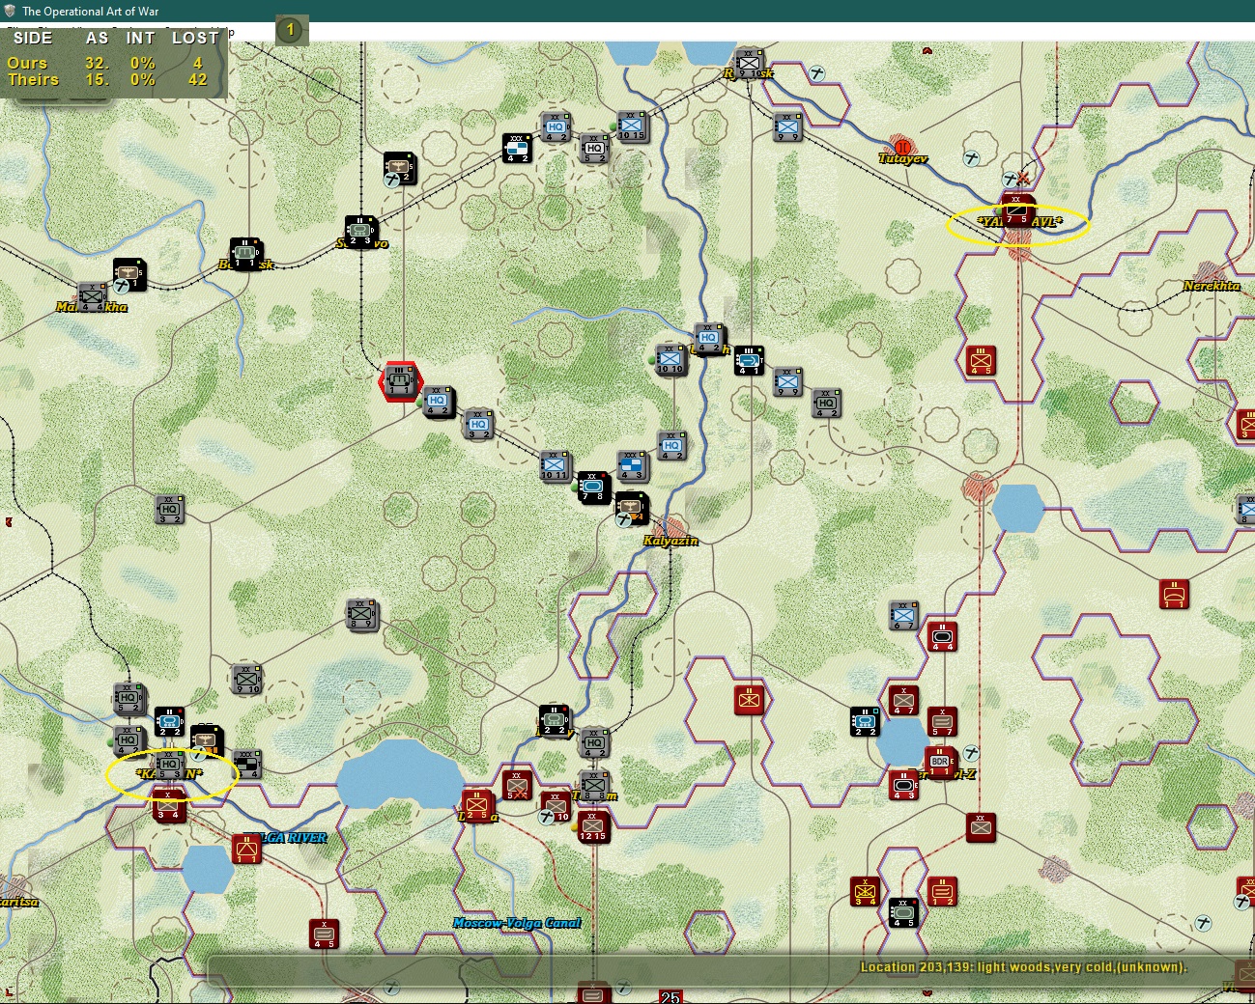Select the red division with strength 12-15
This screenshot has height=1004, width=1255.
(592, 827)
